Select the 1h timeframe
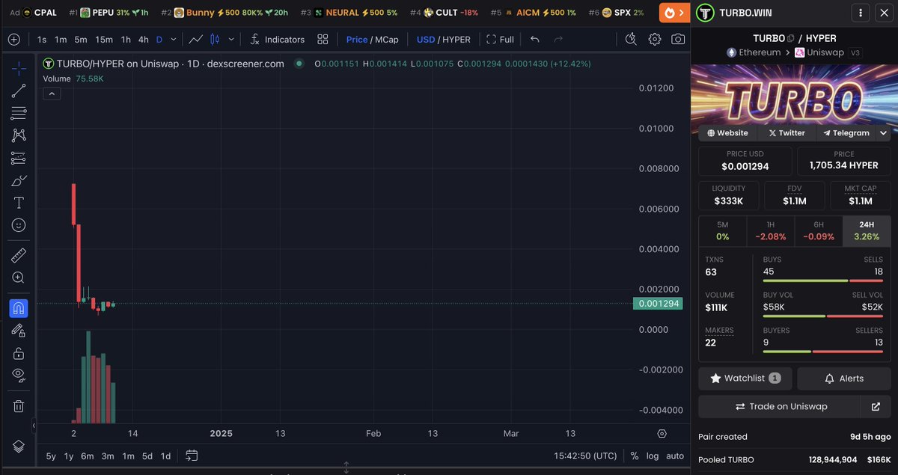The image size is (898, 475). 126,40
